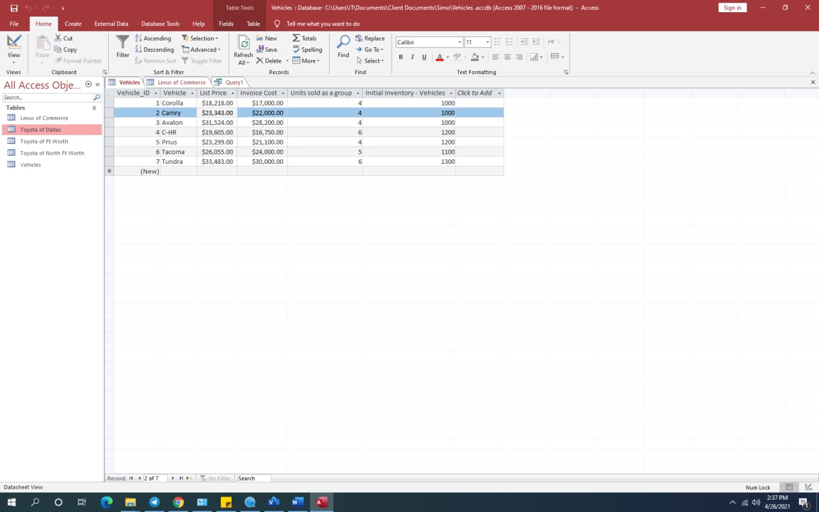Toggle Italic text formatting
819x512 pixels.
[x=413, y=57]
